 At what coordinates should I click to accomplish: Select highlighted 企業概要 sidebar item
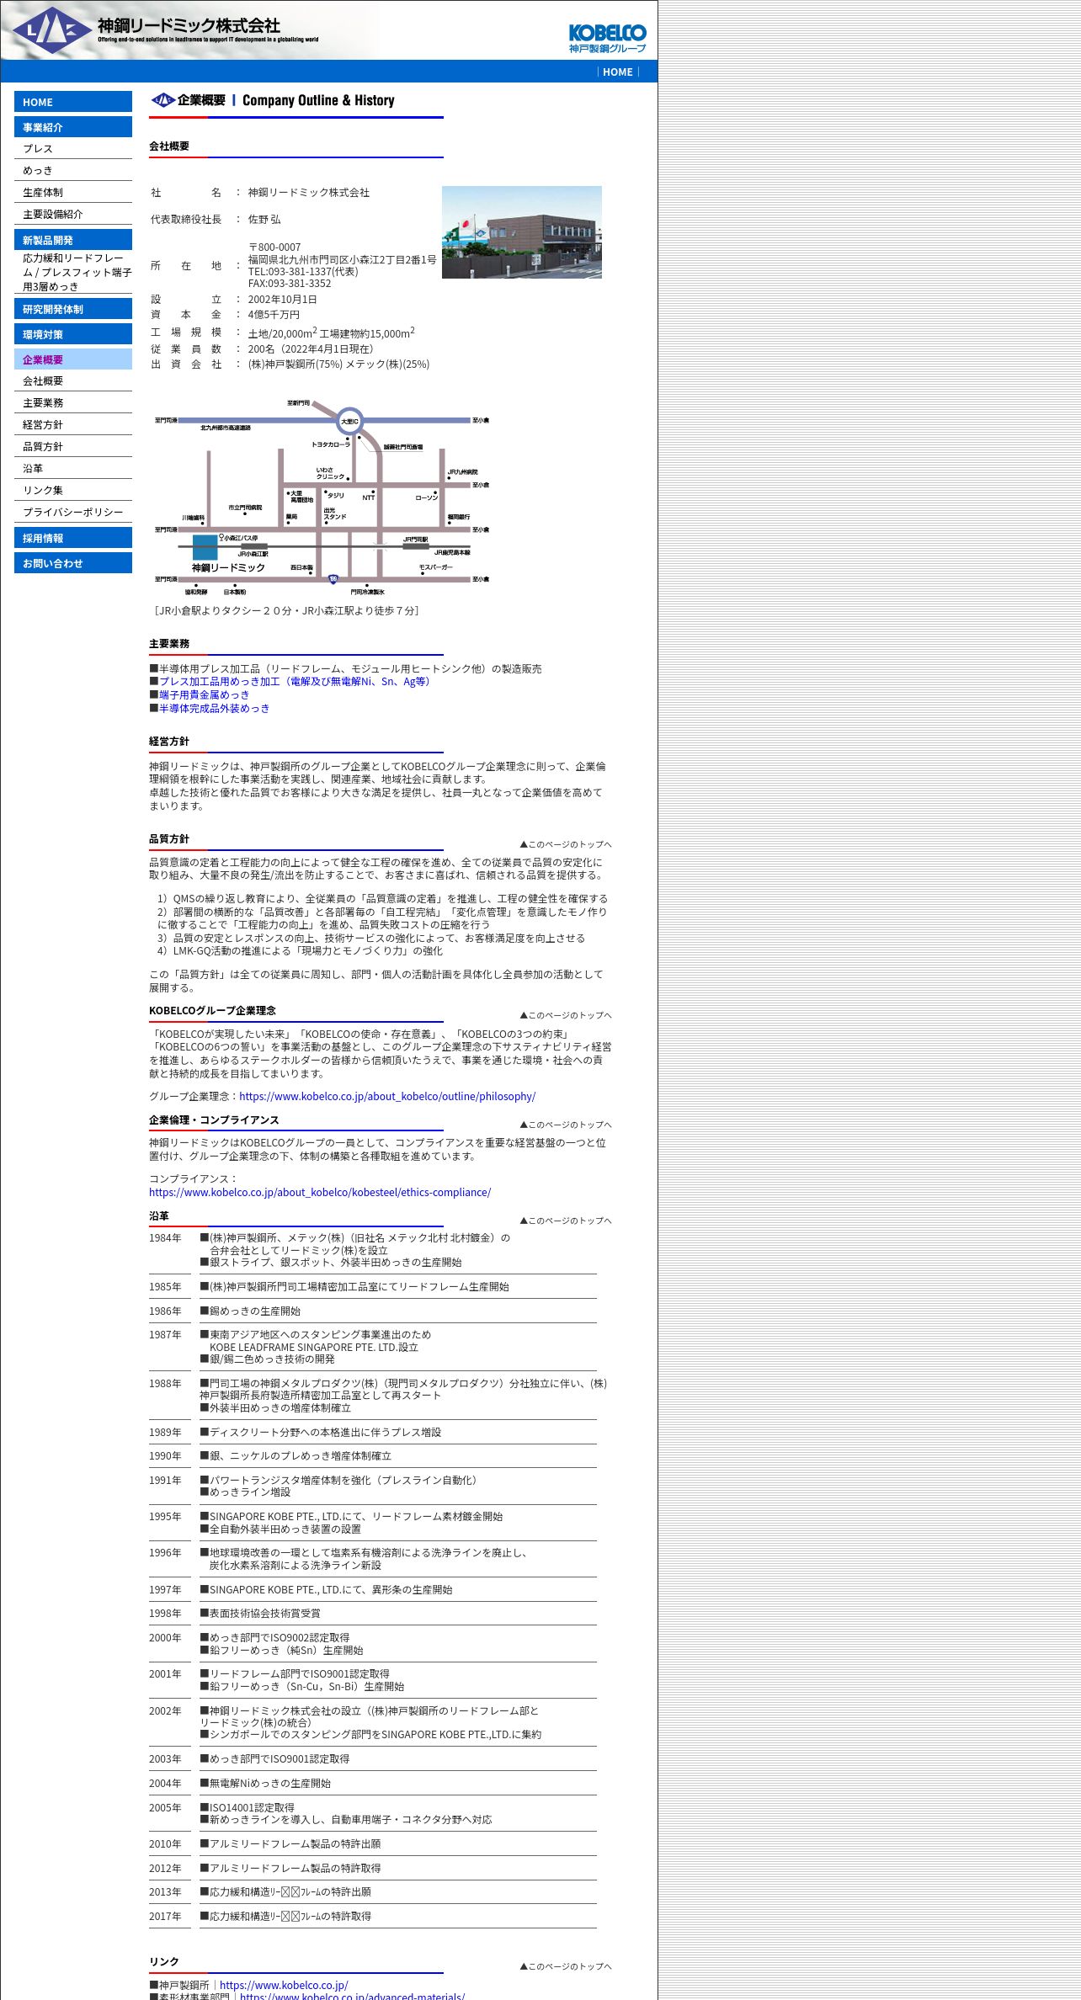coord(73,359)
